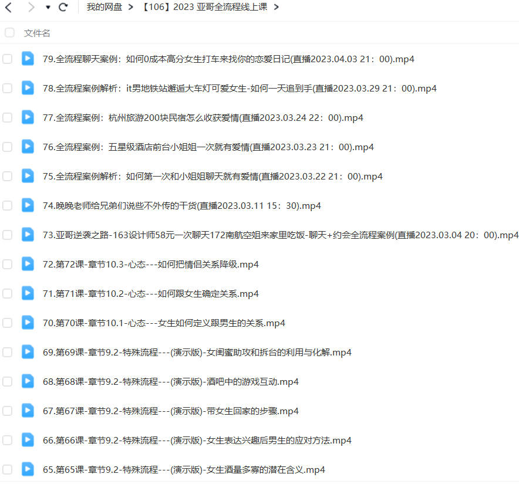Click video icon of file 65.第65课
519x491 pixels.
[x=28, y=469]
